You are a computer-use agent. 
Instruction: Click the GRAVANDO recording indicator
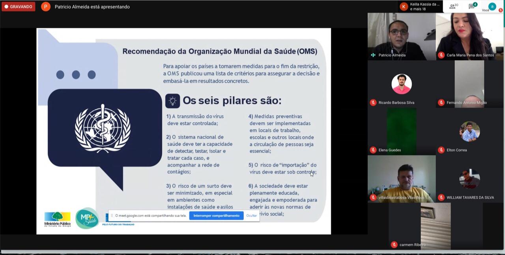coord(18,7)
